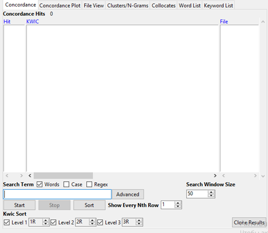Click Hit column scrollbar left arrow
268x233 pixels.
coord(7,176)
